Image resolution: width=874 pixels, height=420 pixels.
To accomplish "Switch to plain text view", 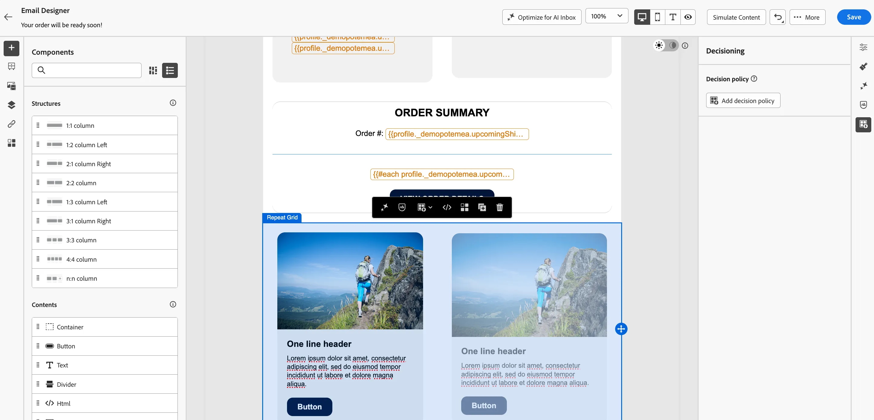I will (x=673, y=17).
